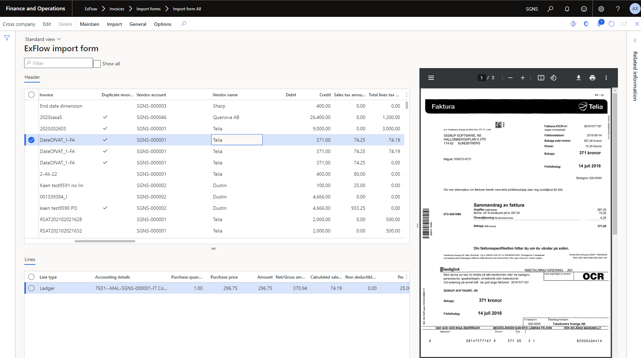Open Header grid column options
The height and width of the screenshot is (358, 641).
(407, 95)
